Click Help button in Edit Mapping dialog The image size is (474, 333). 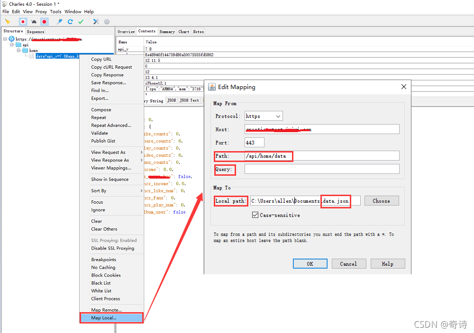[x=388, y=264]
